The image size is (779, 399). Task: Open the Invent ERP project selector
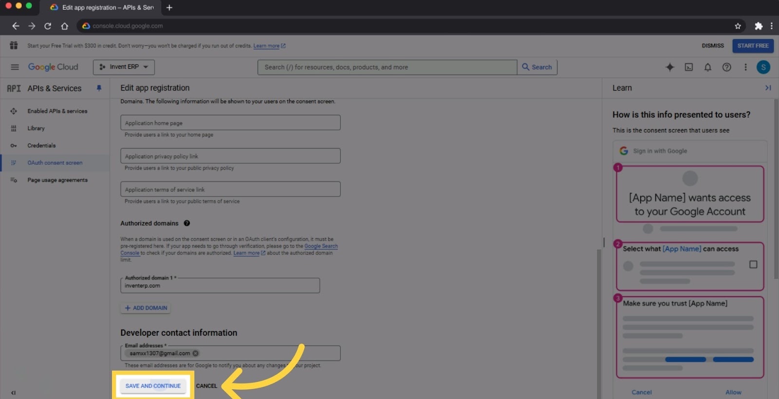tap(124, 67)
